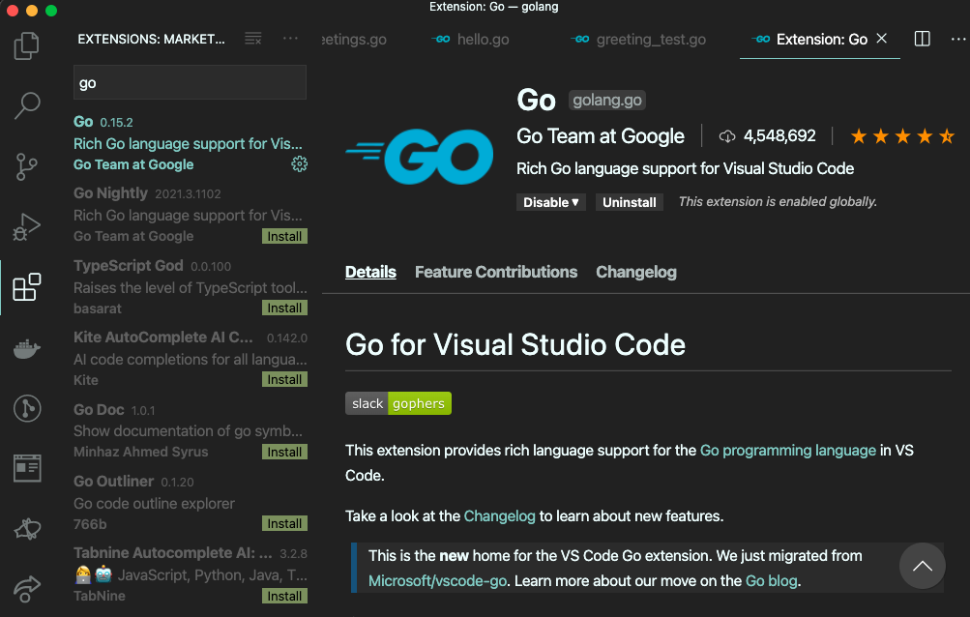
Task: Open the Live Share arrow icon
Action: click(27, 588)
